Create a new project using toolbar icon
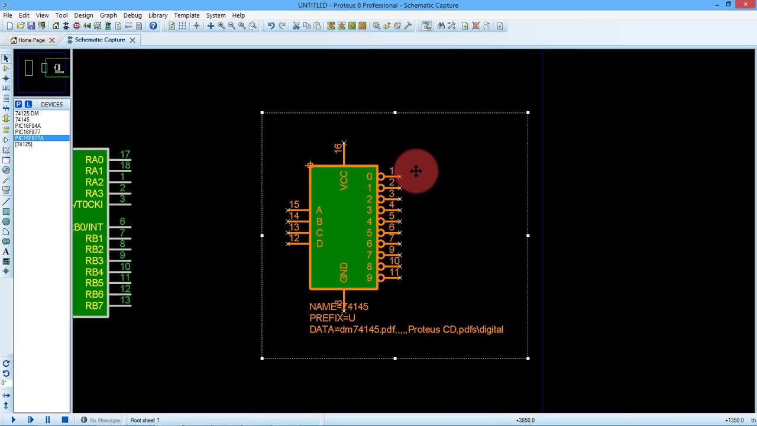This screenshot has width=757, height=426. click(x=10, y=25)
